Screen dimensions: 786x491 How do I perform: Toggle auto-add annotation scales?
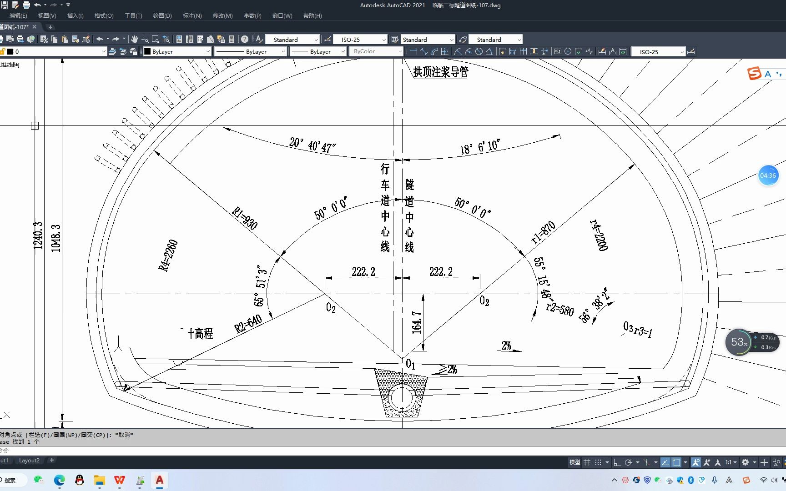pyautogui.click(x=706, y=462)
